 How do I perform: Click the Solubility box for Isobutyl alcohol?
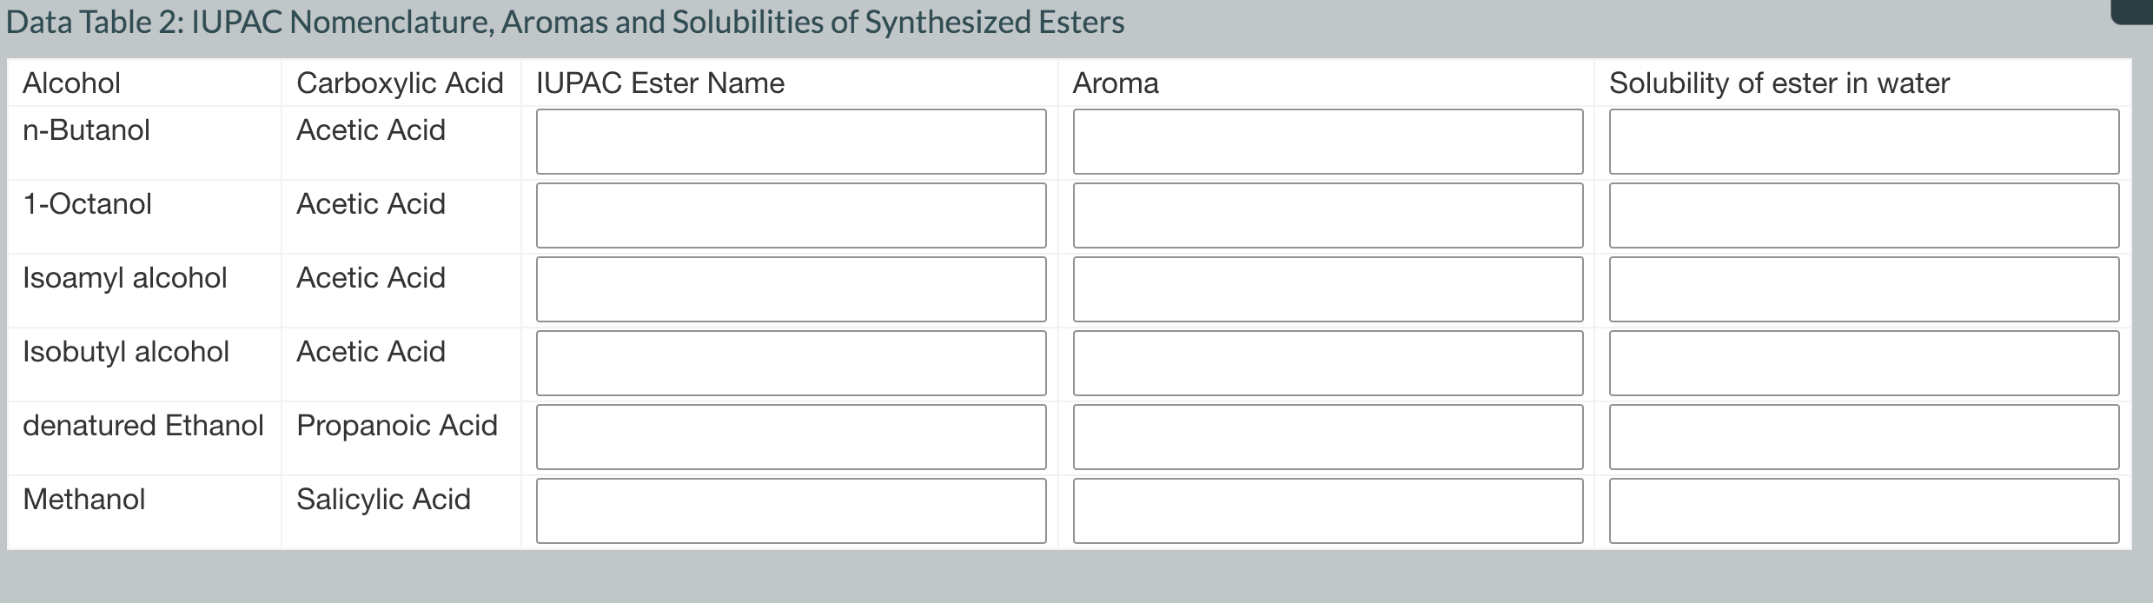pyautogui.click(x=1863, y=362)
